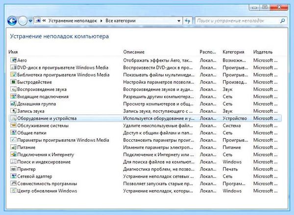Open Совместимость программы troubleshooter

(47, 184)
